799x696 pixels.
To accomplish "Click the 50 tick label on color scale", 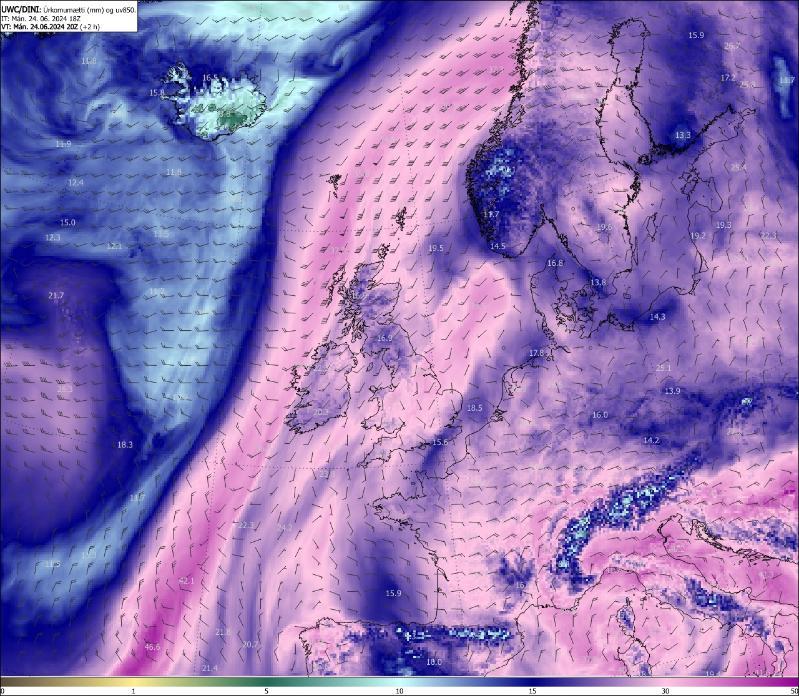I will pyautogui.click(x=794, y=690).
